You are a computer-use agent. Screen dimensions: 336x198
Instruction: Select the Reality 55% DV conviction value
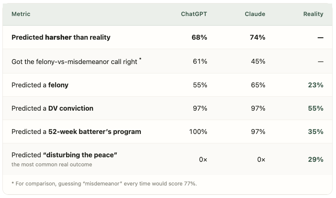point(315,109)
